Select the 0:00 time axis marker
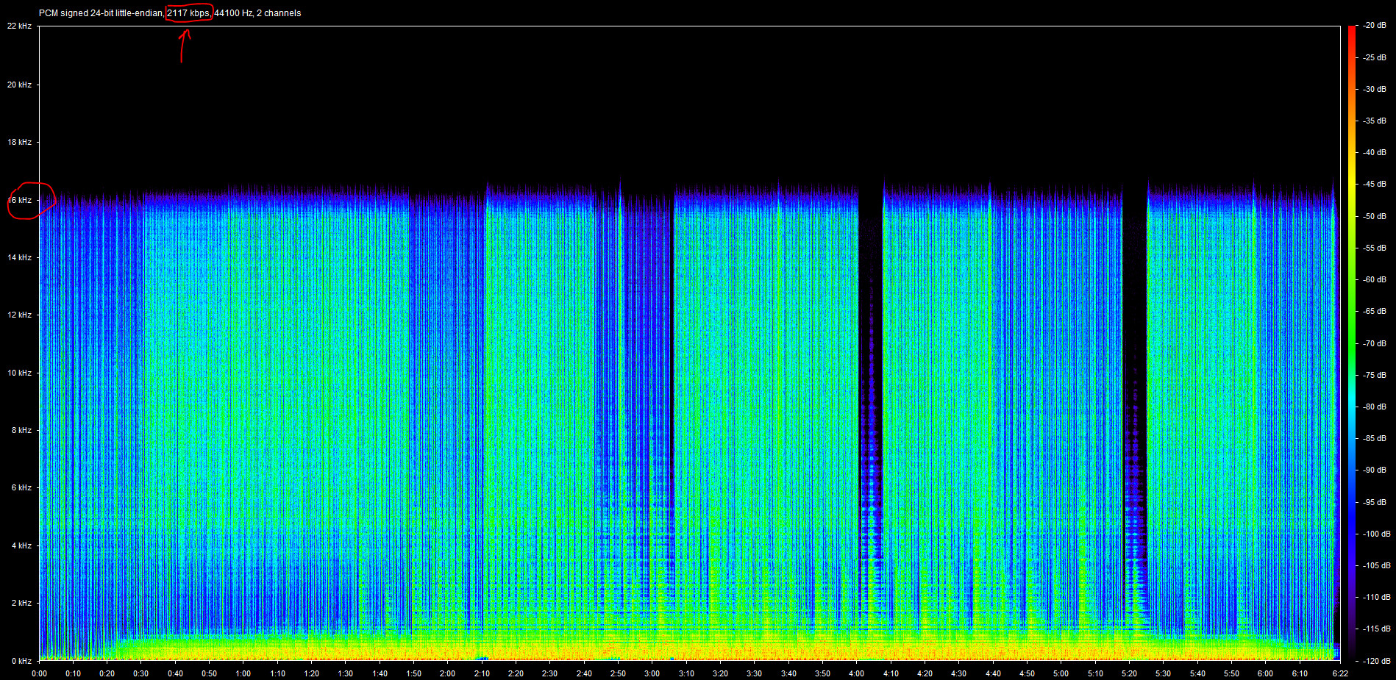Image resolution: width=1396 pixels, height=680 pixels. 40,673
